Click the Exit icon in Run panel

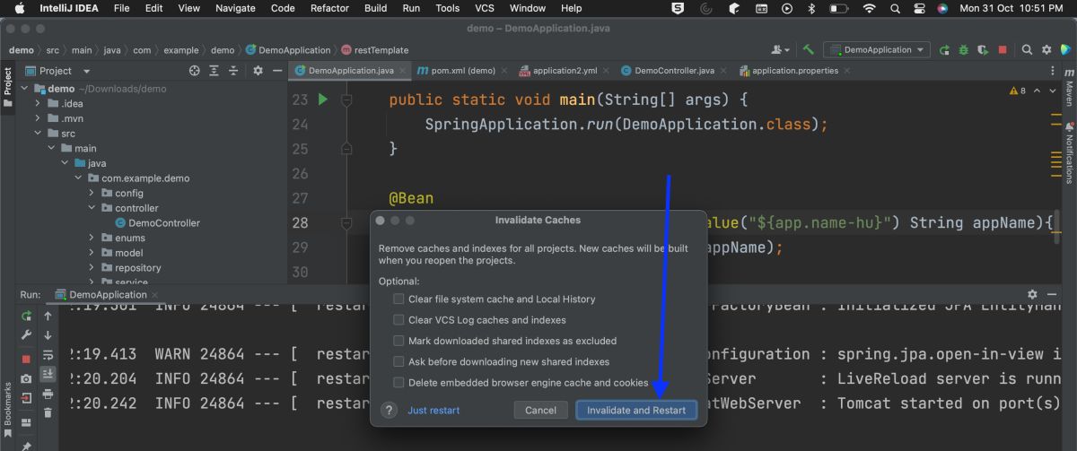click(x=26, y=397)
